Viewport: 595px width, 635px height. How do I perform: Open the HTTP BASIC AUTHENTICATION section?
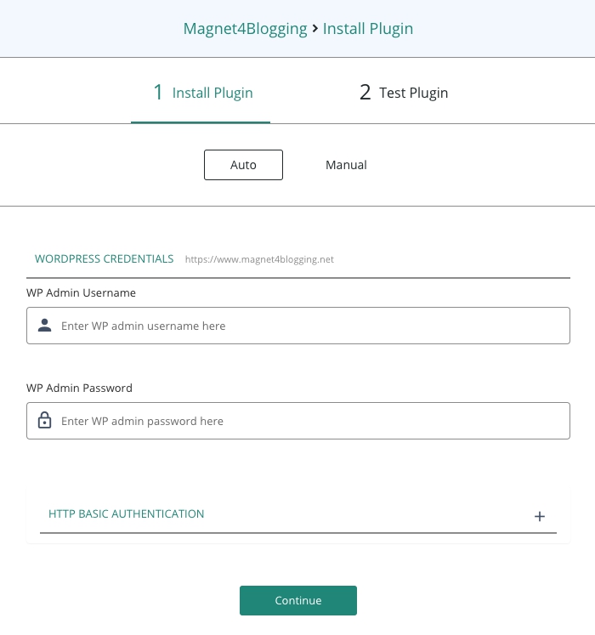[127, 514]
